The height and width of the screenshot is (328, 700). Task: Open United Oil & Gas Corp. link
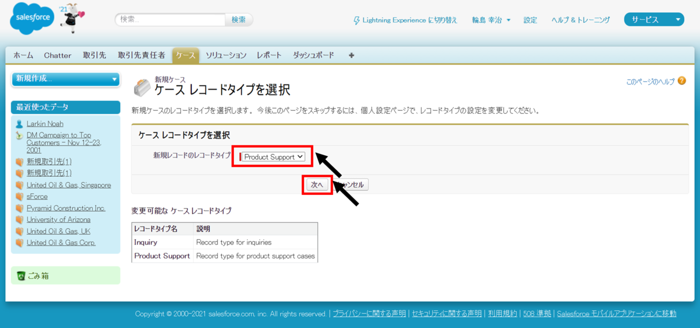coord(61,243)
